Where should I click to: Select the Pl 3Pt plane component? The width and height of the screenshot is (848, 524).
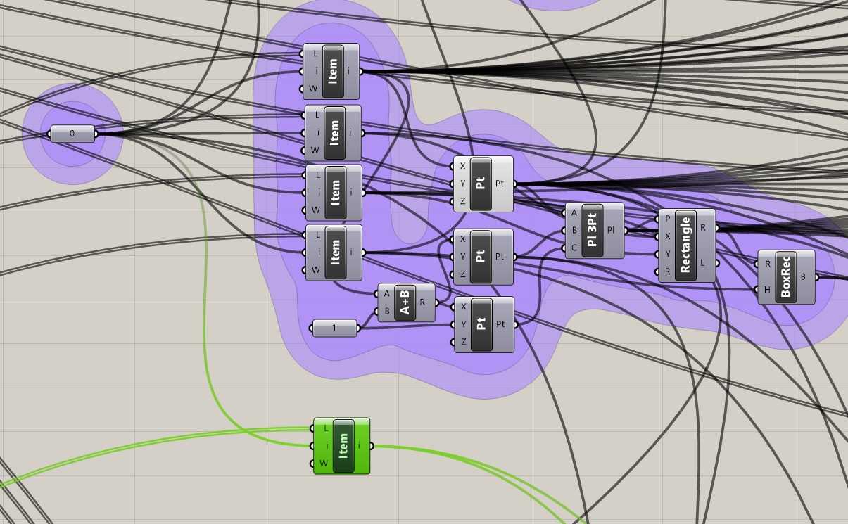point(595,231)
